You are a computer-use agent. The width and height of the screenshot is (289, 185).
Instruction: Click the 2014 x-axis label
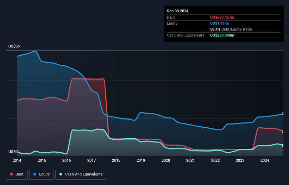click(x=17, y=160)
